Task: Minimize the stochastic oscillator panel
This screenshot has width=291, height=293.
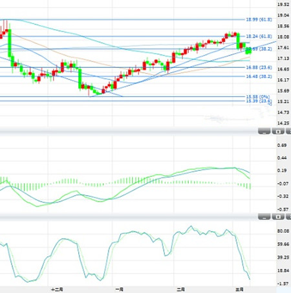Action: point(264,217)
